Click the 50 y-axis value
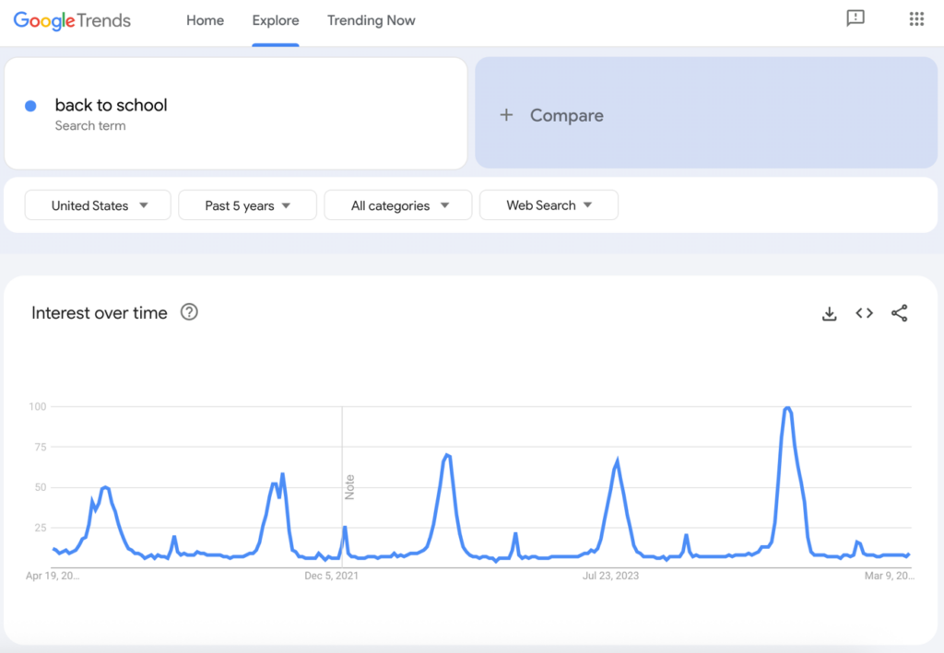Screen dimensions: 944x653 pos(41,487)
